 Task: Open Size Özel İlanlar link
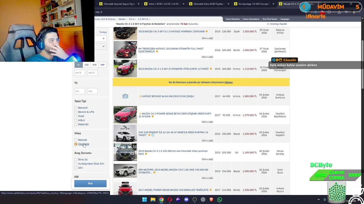(270, 19)
